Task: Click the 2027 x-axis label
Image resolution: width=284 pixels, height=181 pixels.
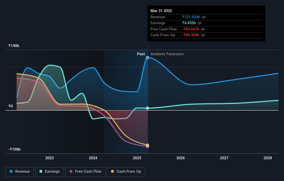Action: 224,158
